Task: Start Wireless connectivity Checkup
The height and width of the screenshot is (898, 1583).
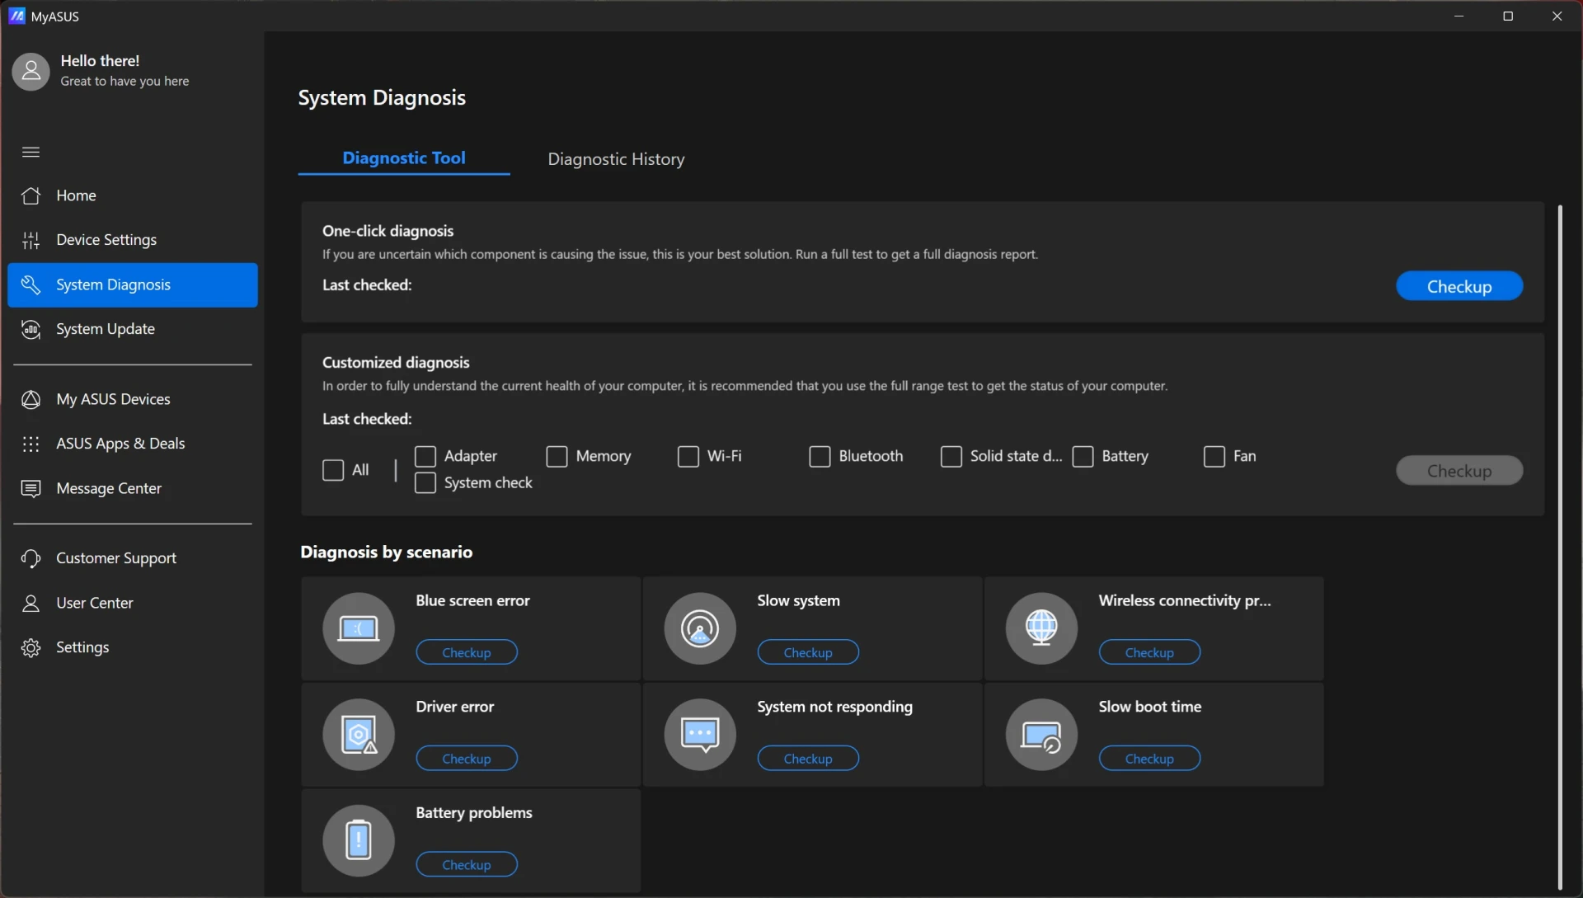Action: coord(1149,652)
